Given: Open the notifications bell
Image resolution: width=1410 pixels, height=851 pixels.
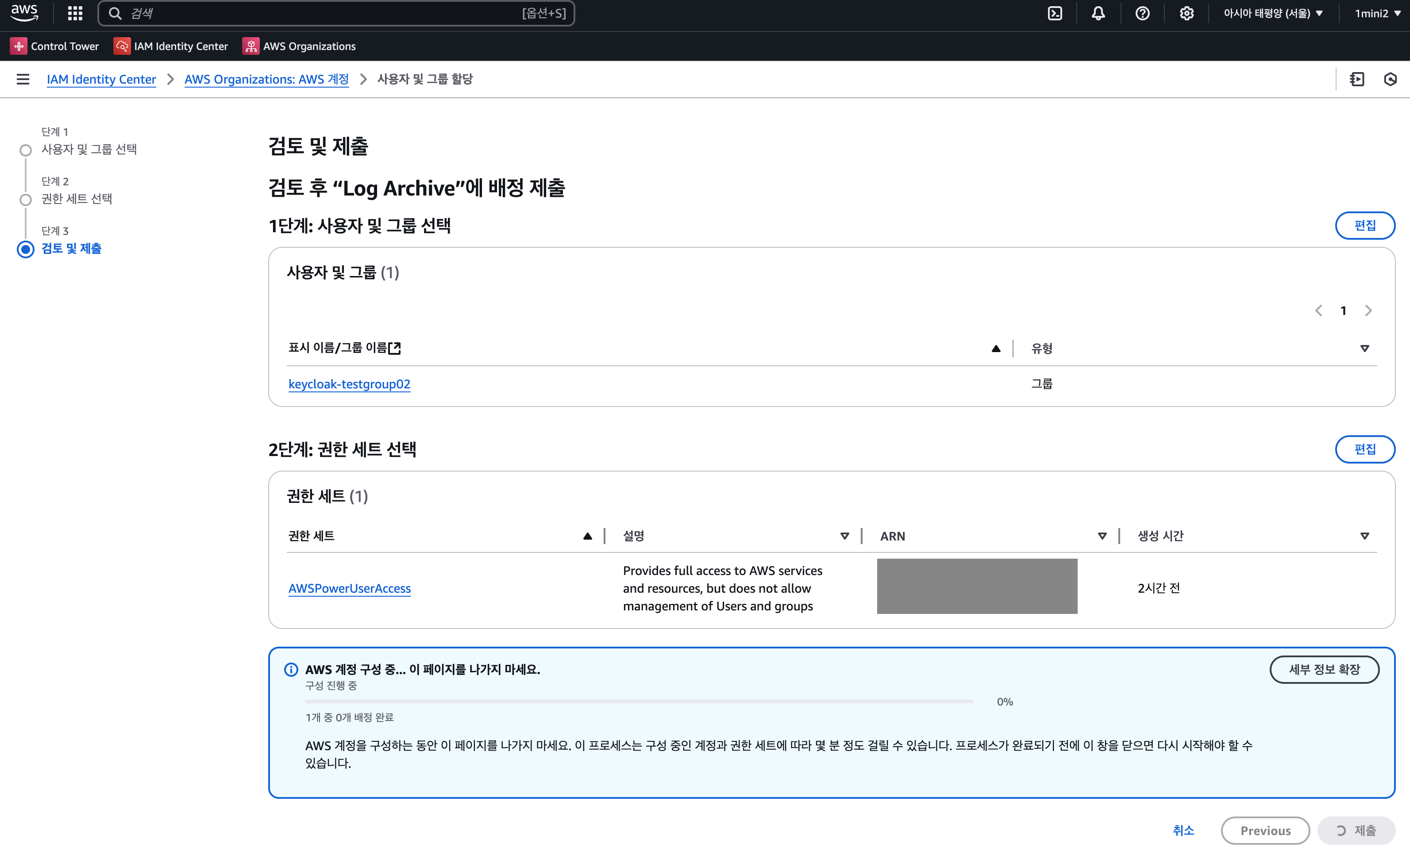Looking at the screenshot, I should point(1098,13).
